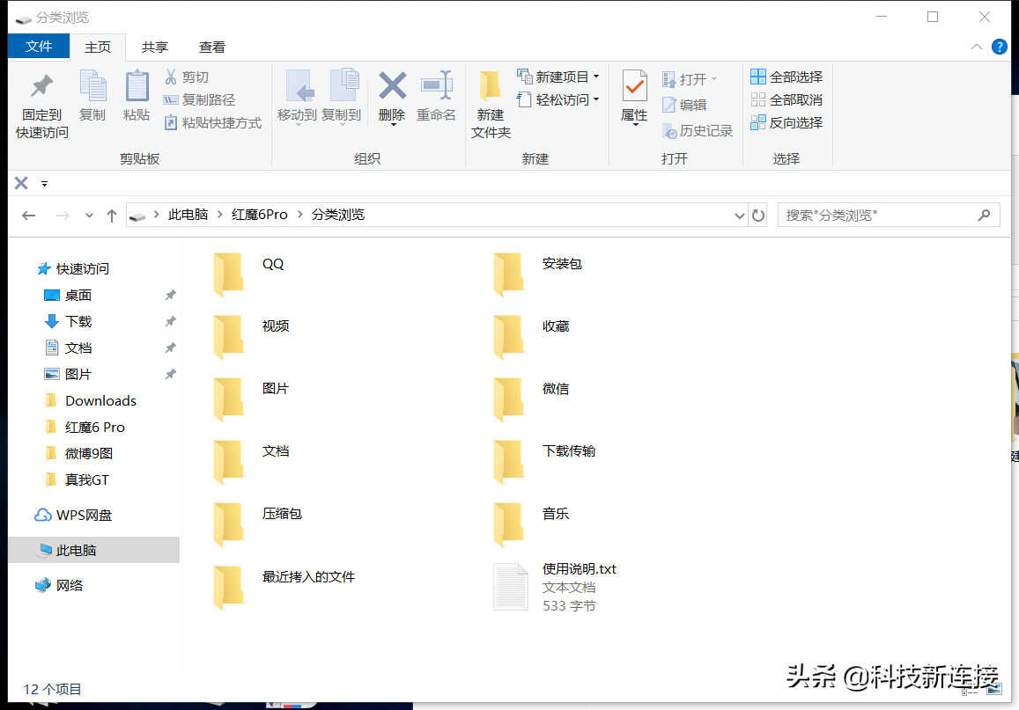Click the X icon in quick access toolbar
1019x710 pixels.
[x=21, y=183]
